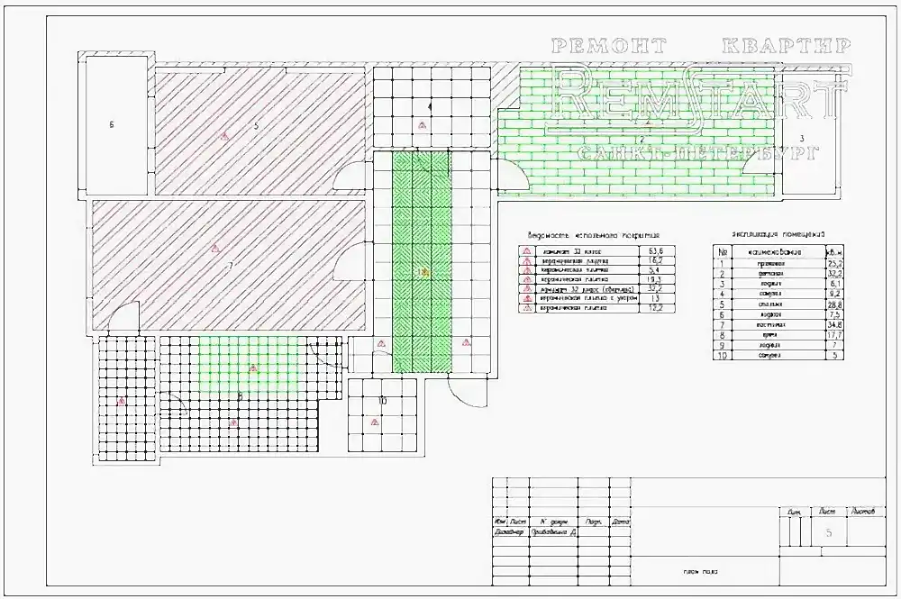The height and width of the screenshot is (599, 901).
Task: Click sheet number 5 in the title block
Action: point(827,533)
